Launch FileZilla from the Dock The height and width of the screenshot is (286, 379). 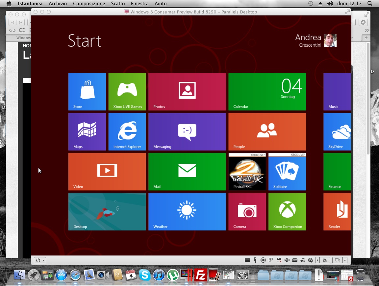pyautogui.click(x=201, y=275)
